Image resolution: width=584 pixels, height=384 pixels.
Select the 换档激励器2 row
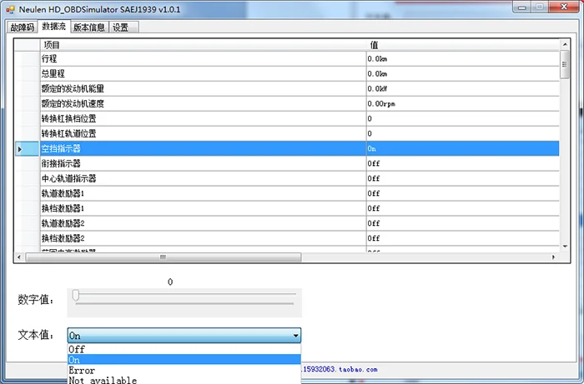point(287,238)
